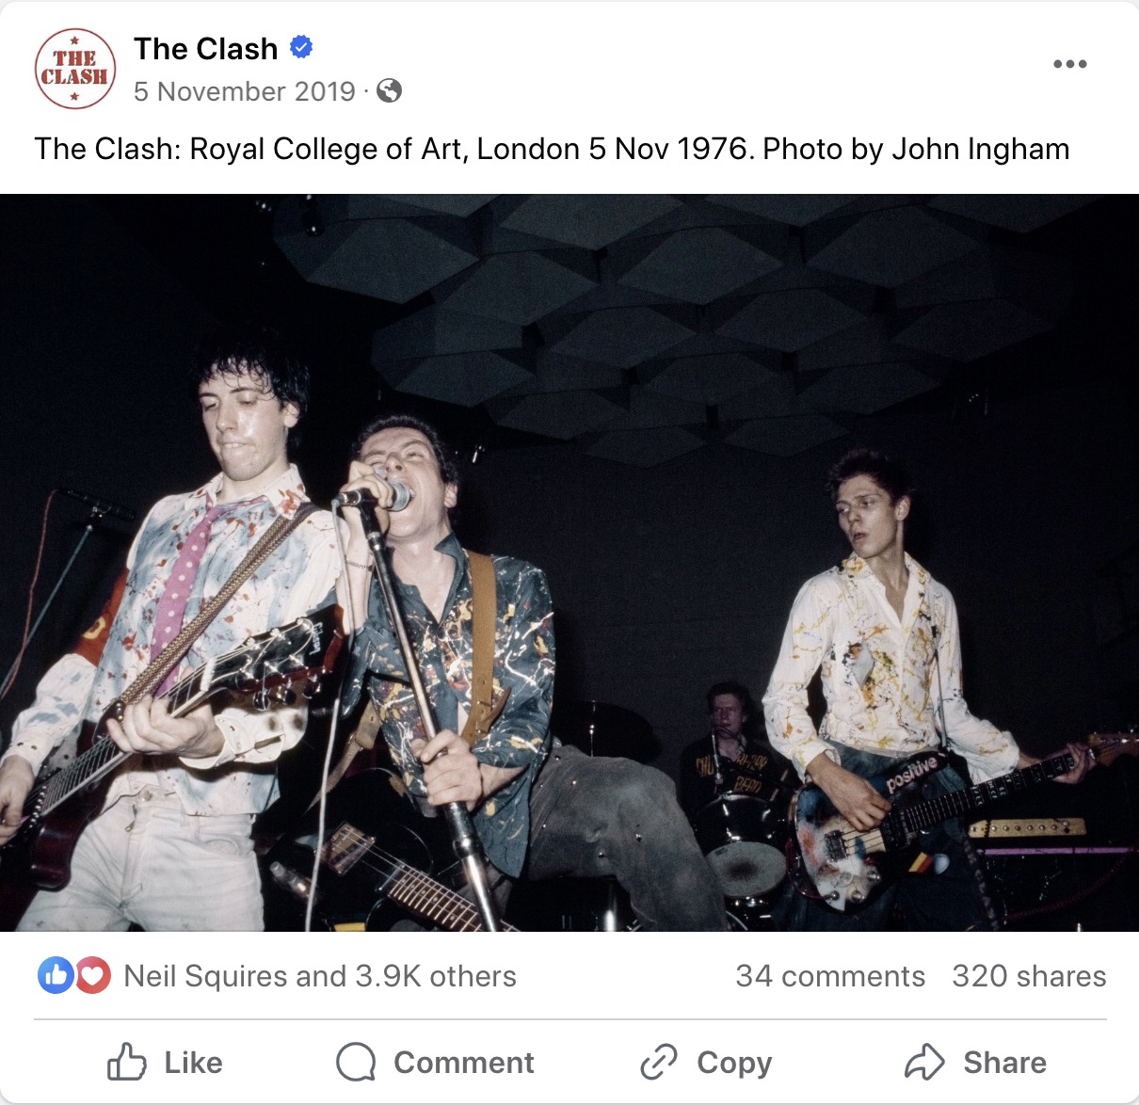Click the Like button label
The image size is (1139, 1105).
(194, 1063)
